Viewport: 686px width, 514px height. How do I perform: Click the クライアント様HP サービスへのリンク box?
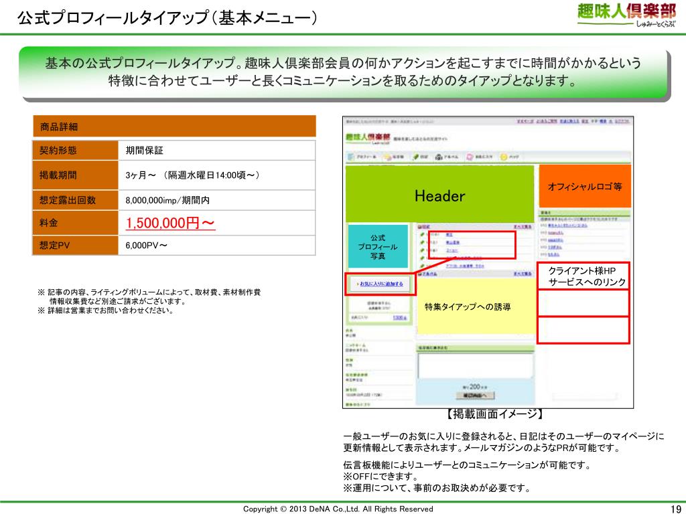(584, 276)
